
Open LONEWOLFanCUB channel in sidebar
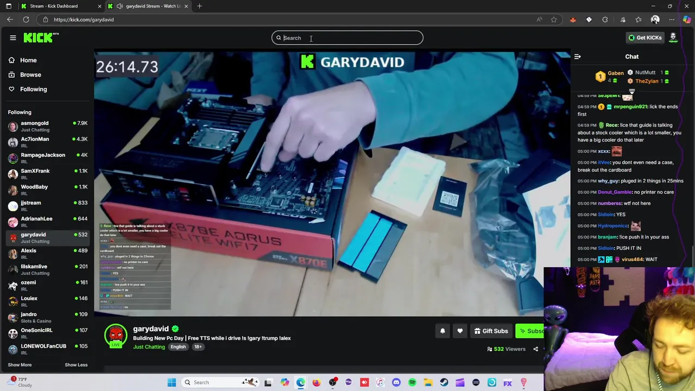click(48, 349)
